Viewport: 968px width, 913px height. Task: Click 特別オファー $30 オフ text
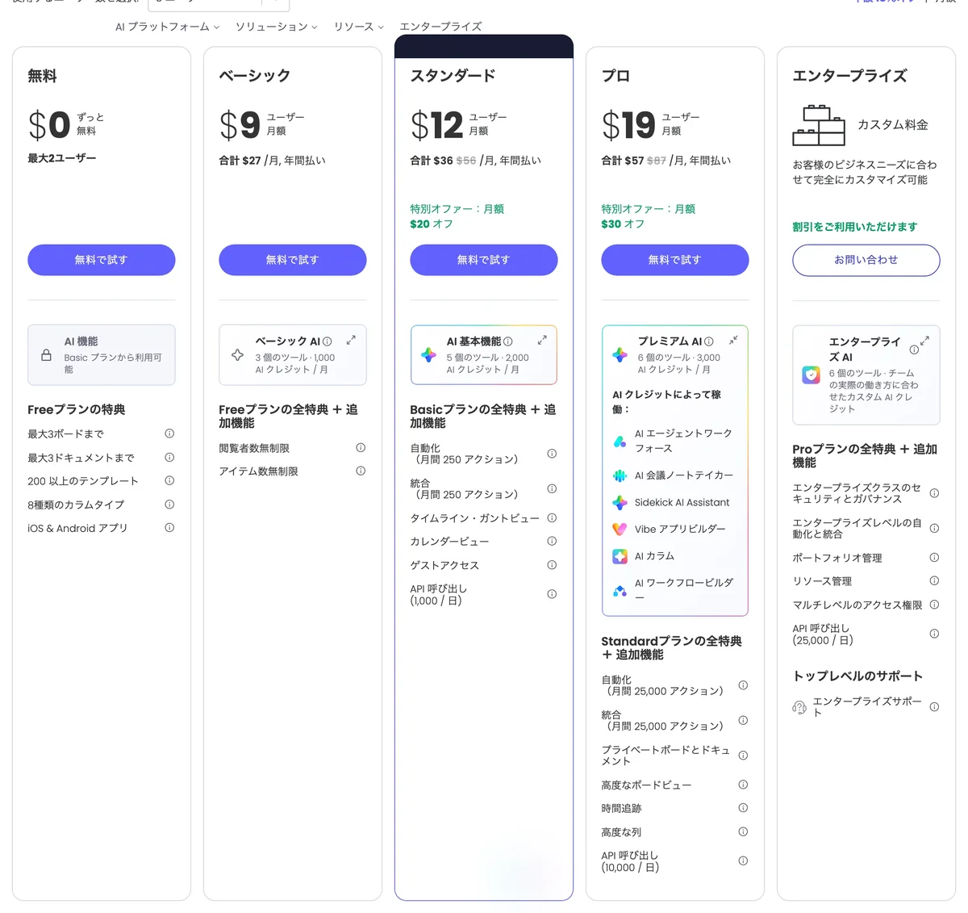[x=648, y=216]
